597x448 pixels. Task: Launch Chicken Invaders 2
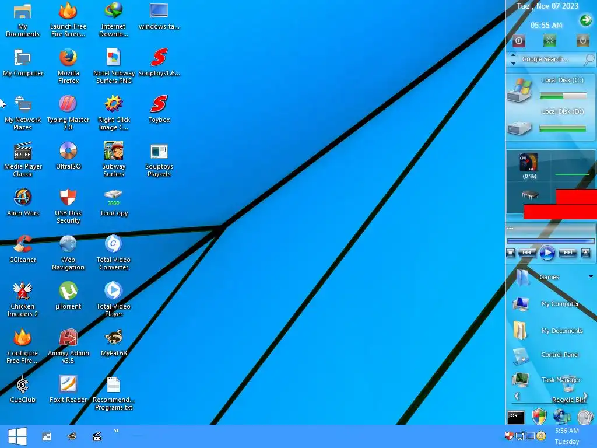pos(23,300)
